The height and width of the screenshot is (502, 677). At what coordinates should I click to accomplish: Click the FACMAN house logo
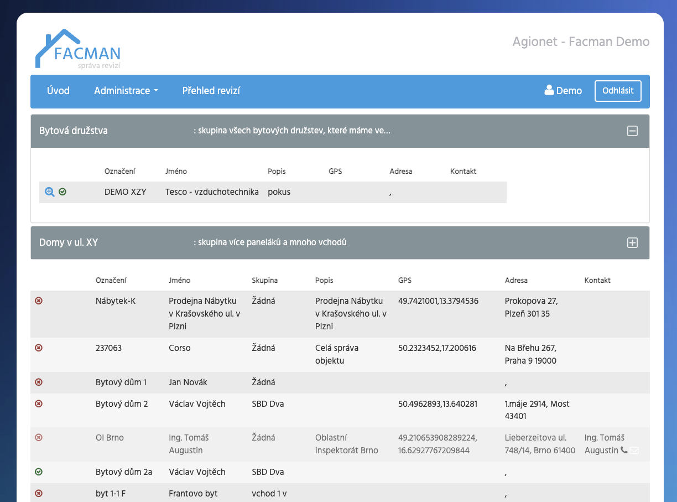click(78, 49)
